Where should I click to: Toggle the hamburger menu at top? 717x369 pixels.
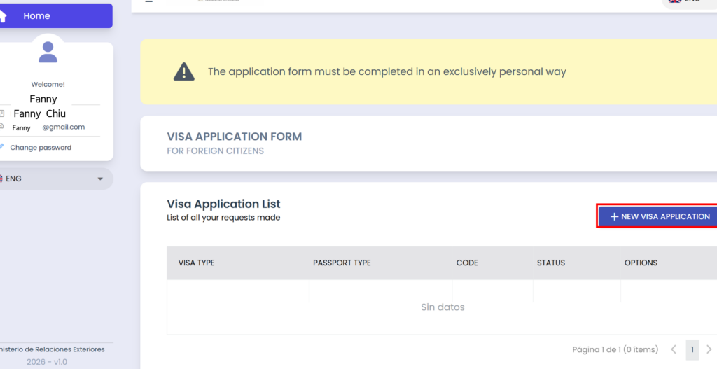click(x=148, y=2)
